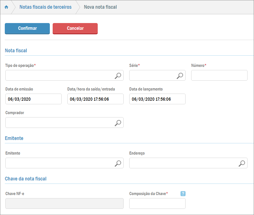Image resolution: width=254 pixels, height=215 pixels.
Task: Open search lookup for Tipo de operação
Action: (118, 75)
